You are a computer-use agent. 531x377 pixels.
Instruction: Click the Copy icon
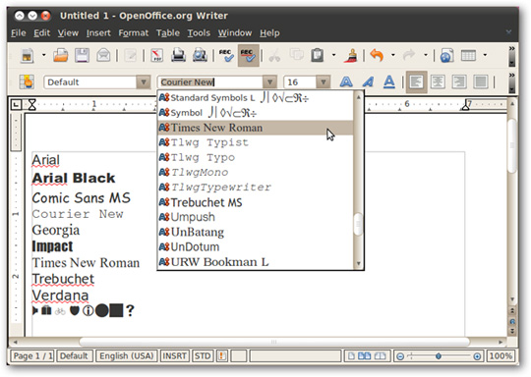click(x=296, y=55)
